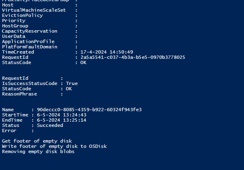The image size is (244, 170).
Task: Click the Error property label
Action: (x=9, y=131)
